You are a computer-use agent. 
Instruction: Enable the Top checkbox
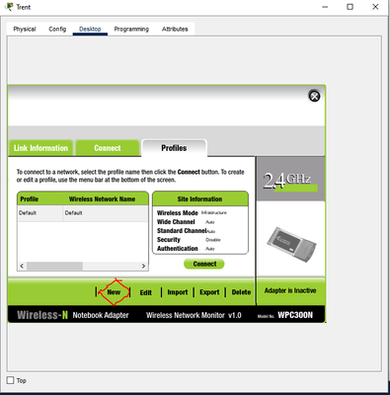(11, 380)
